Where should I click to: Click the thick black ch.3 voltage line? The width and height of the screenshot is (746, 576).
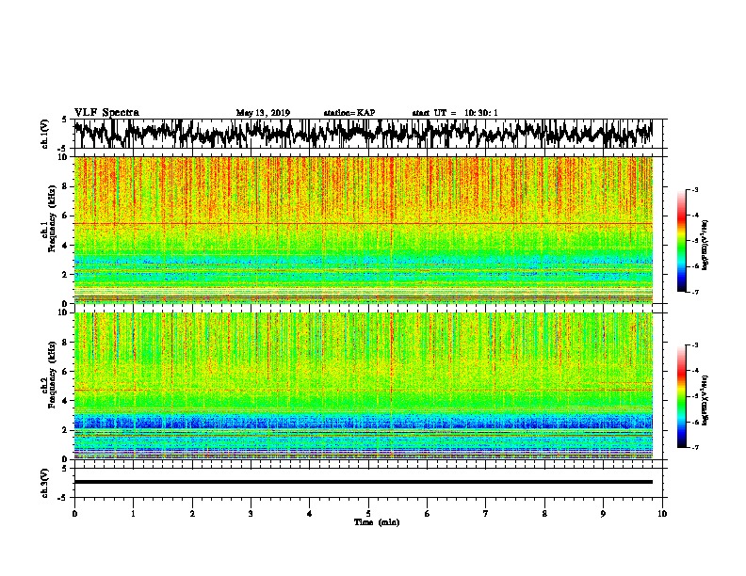363,482
